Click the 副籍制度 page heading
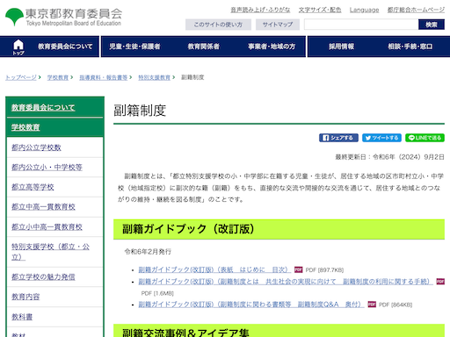This screenshot has height=337, width=450. point(140,111)
